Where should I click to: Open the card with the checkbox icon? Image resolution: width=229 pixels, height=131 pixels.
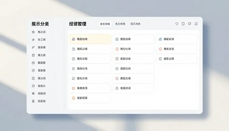(x=176, y=59)
